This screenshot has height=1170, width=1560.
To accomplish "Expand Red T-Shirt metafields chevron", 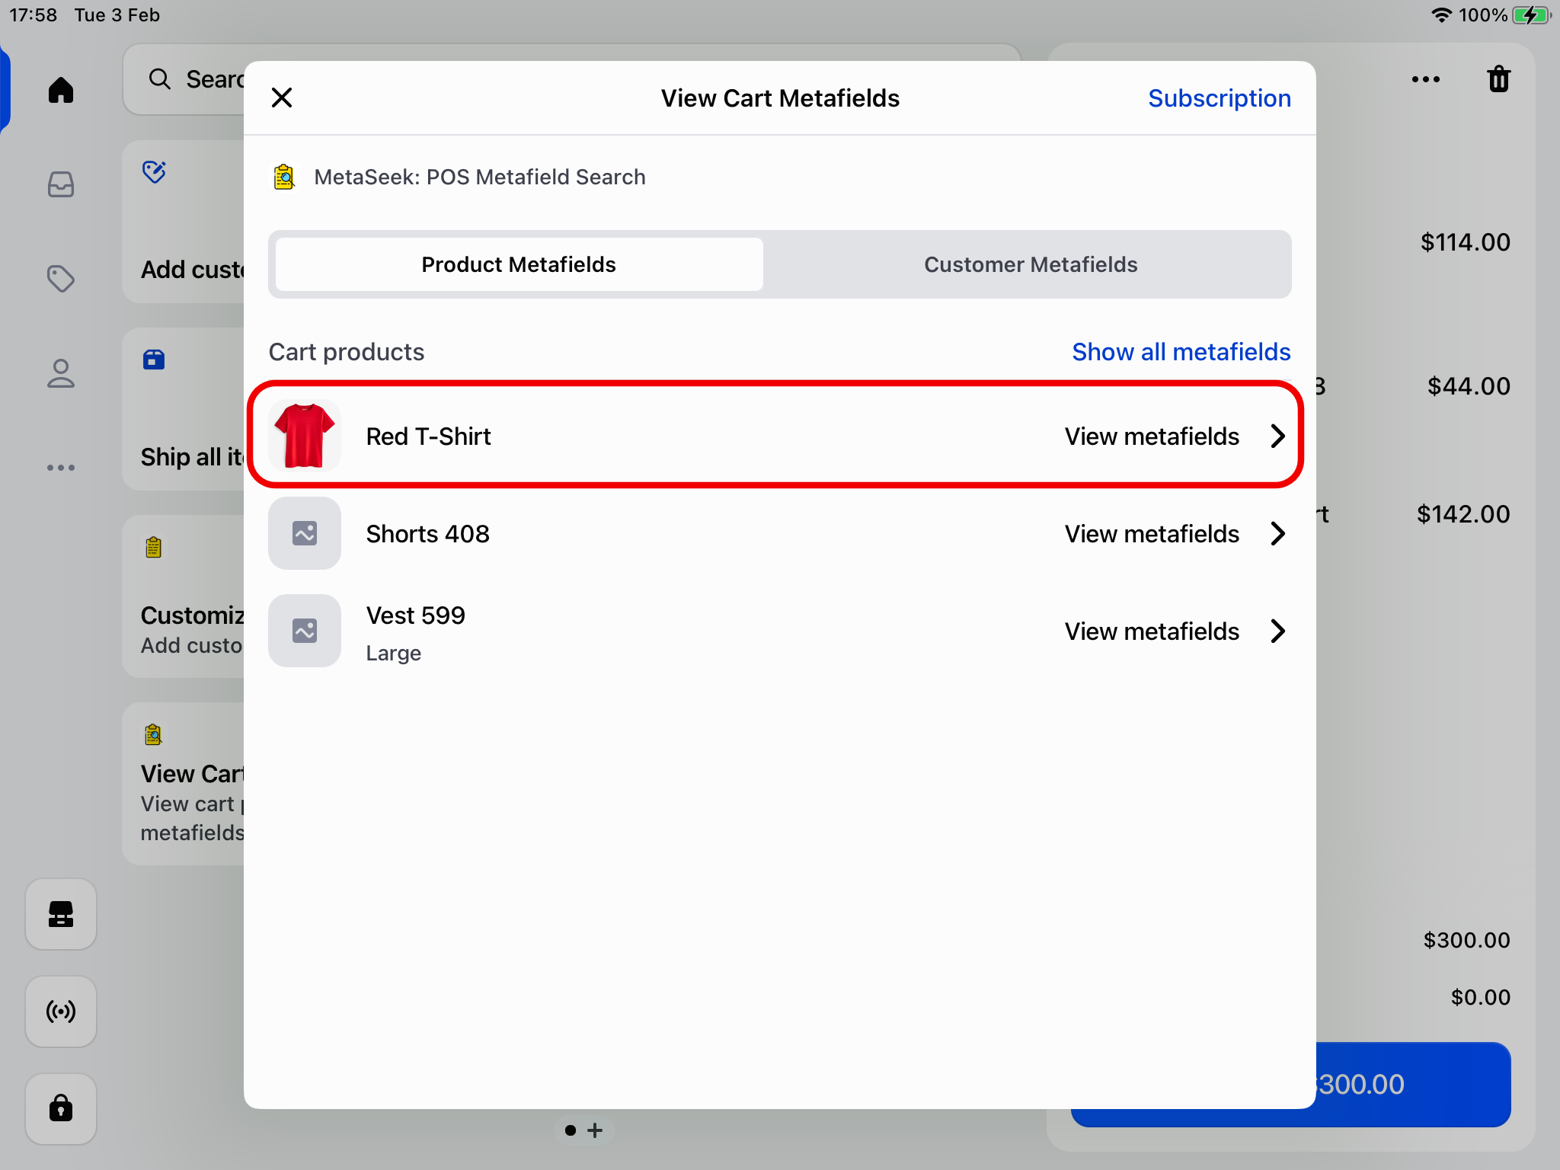I will click(1277, 436).
